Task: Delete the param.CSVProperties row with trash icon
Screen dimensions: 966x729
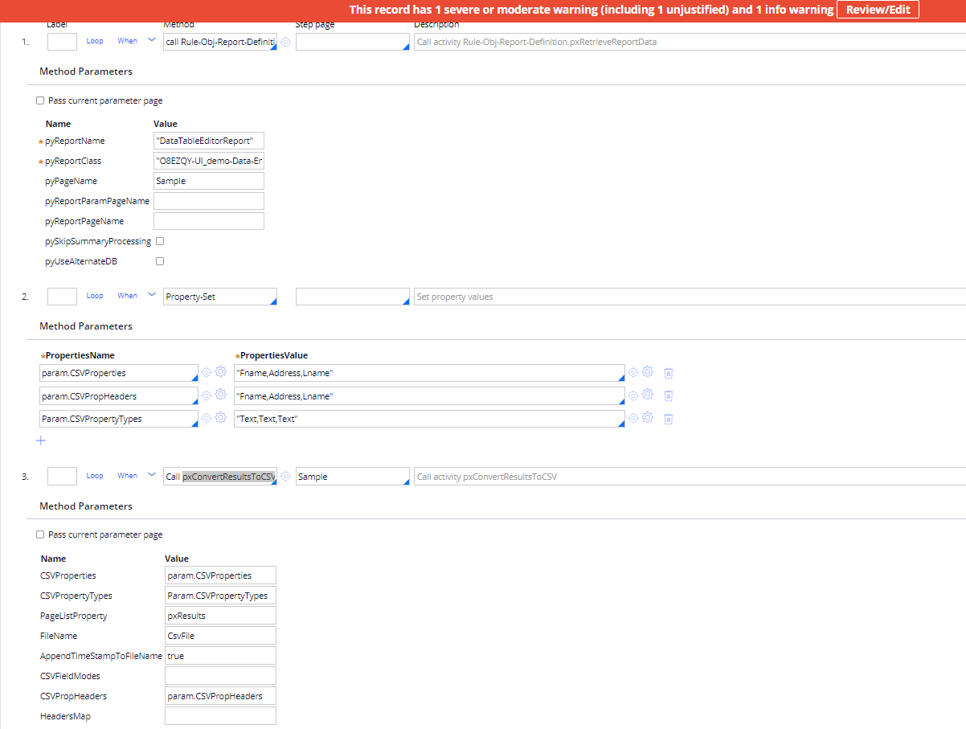Action: pyautogui.click(x=668, y=373)
